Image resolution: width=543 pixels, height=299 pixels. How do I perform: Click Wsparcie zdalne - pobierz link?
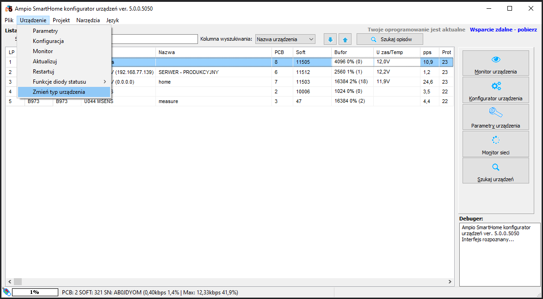[503, 30]
